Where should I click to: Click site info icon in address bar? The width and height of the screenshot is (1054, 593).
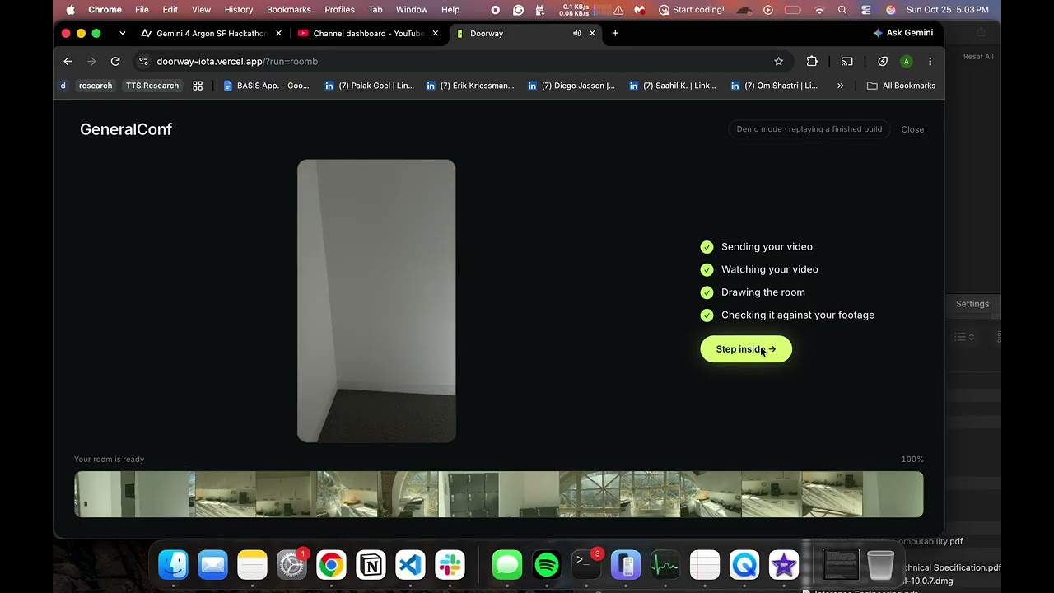(143, 61)
